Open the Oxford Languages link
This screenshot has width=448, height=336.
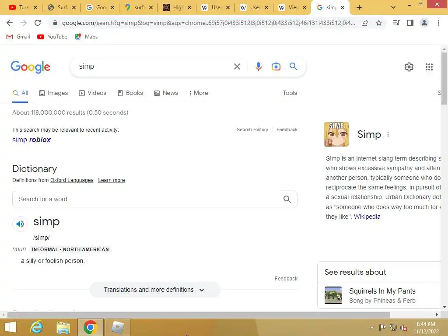(72, 180)
